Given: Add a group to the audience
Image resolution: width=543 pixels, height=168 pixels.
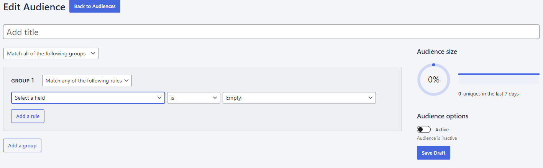Looking at the screenshot, I should coord(22,145).
